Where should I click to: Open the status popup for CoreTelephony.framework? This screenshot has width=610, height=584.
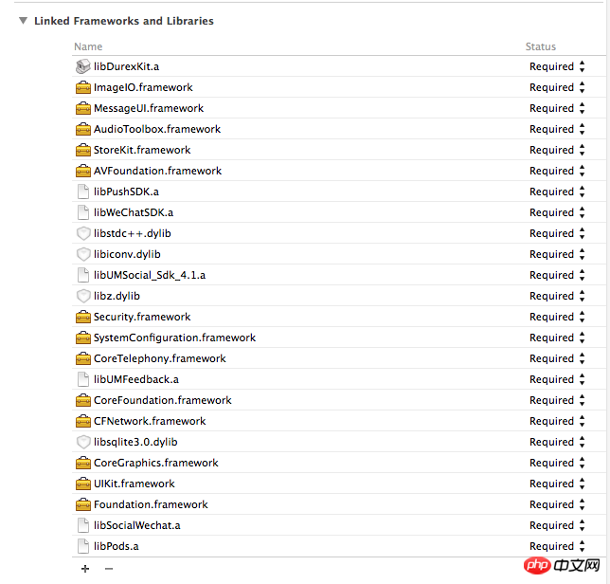pos(557,358)
